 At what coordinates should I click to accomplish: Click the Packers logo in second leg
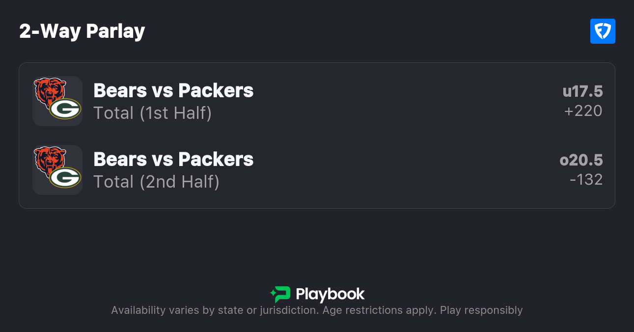click(x=65, y=177)
